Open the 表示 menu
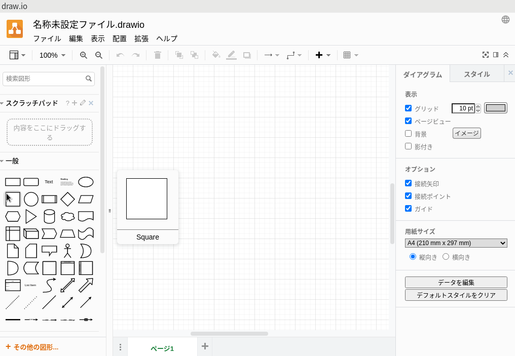 coord(97,38)
